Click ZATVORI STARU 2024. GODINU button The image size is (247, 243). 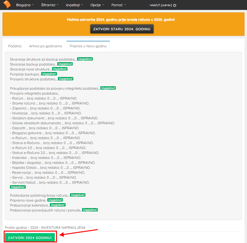point(122,29)
